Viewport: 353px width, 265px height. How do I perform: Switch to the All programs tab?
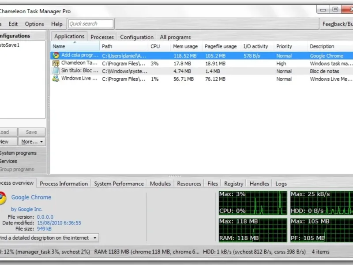(x=175, y=37)
